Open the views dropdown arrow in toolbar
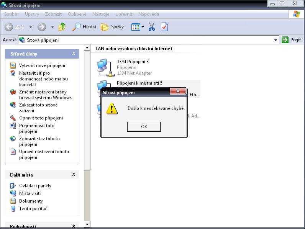 pos(143,27)
